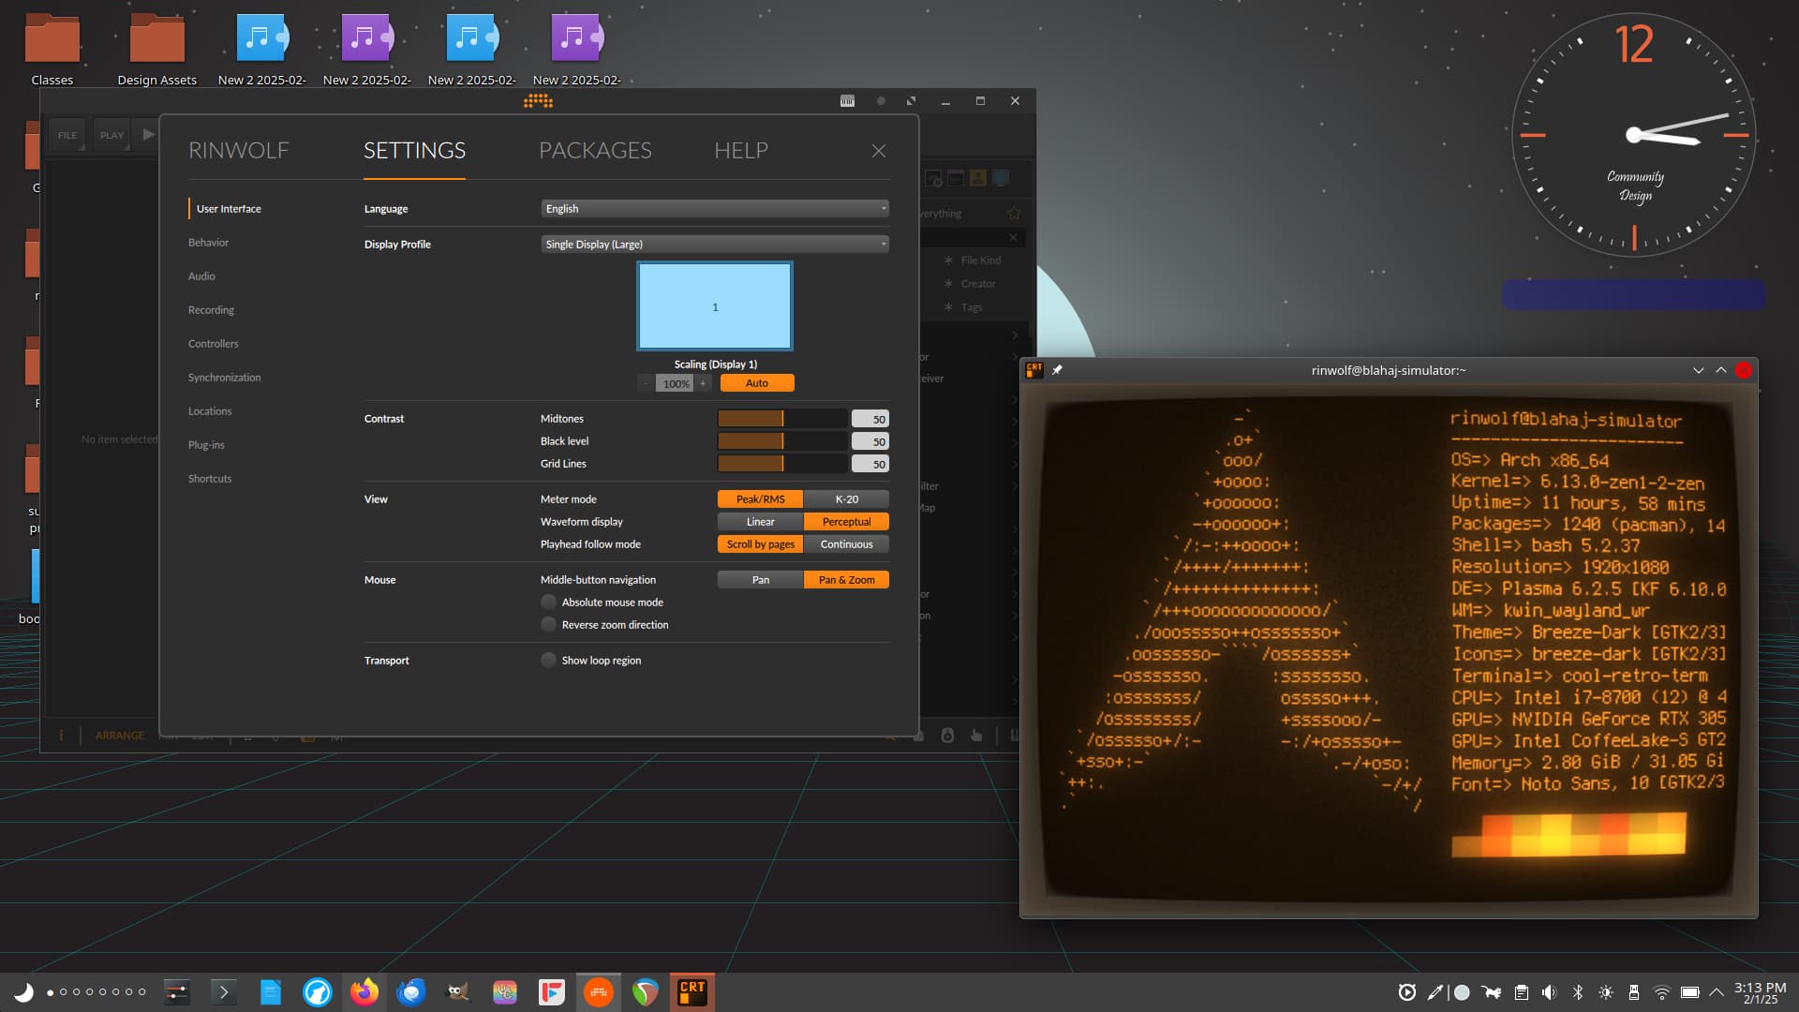Screen dimensions: 1799x1012
Task: Select the Audio settings section
Action: pyautogui.click(x=201, y=276)
